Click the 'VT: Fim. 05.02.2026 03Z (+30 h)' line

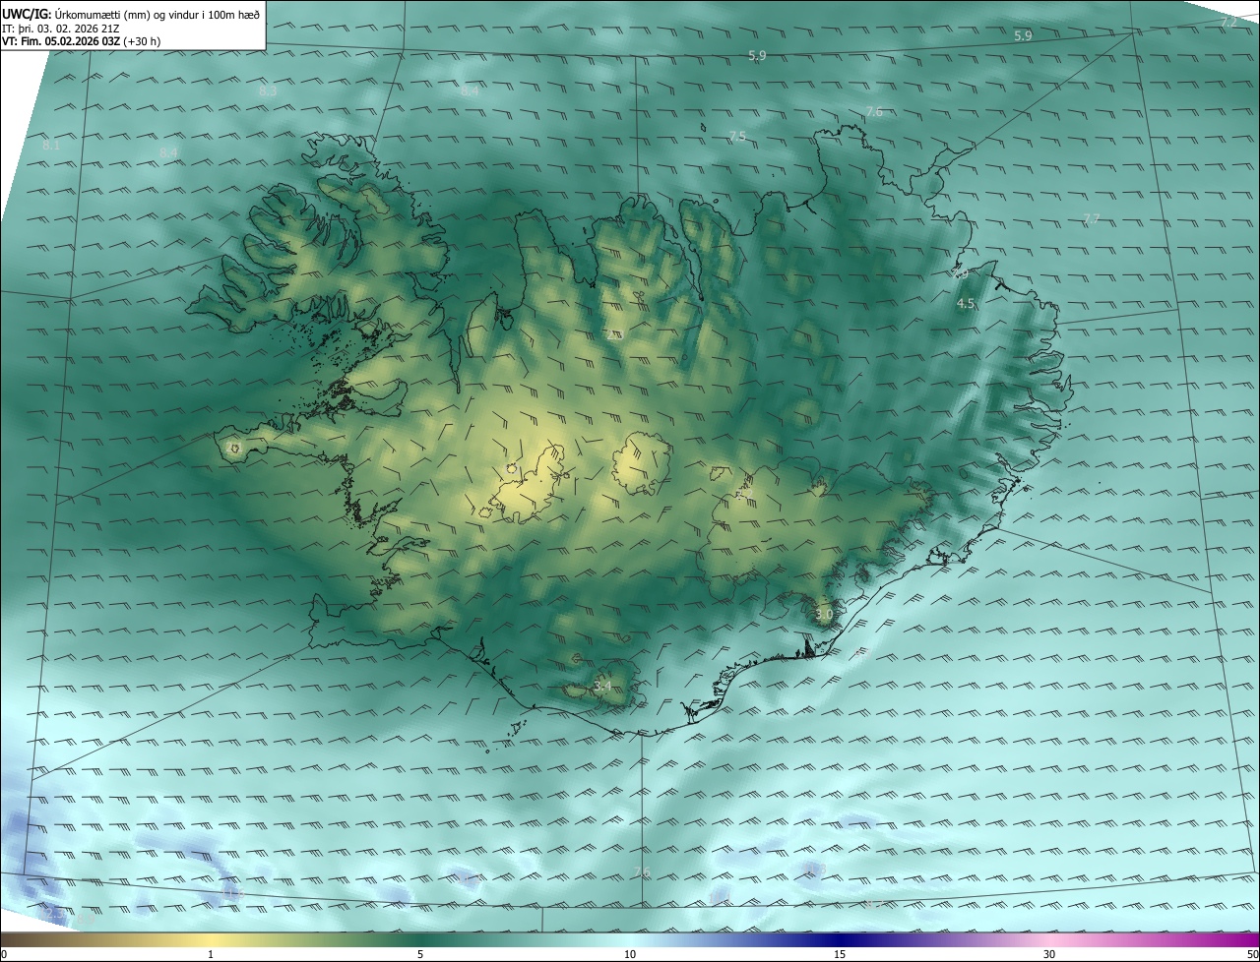pos(81,42)
